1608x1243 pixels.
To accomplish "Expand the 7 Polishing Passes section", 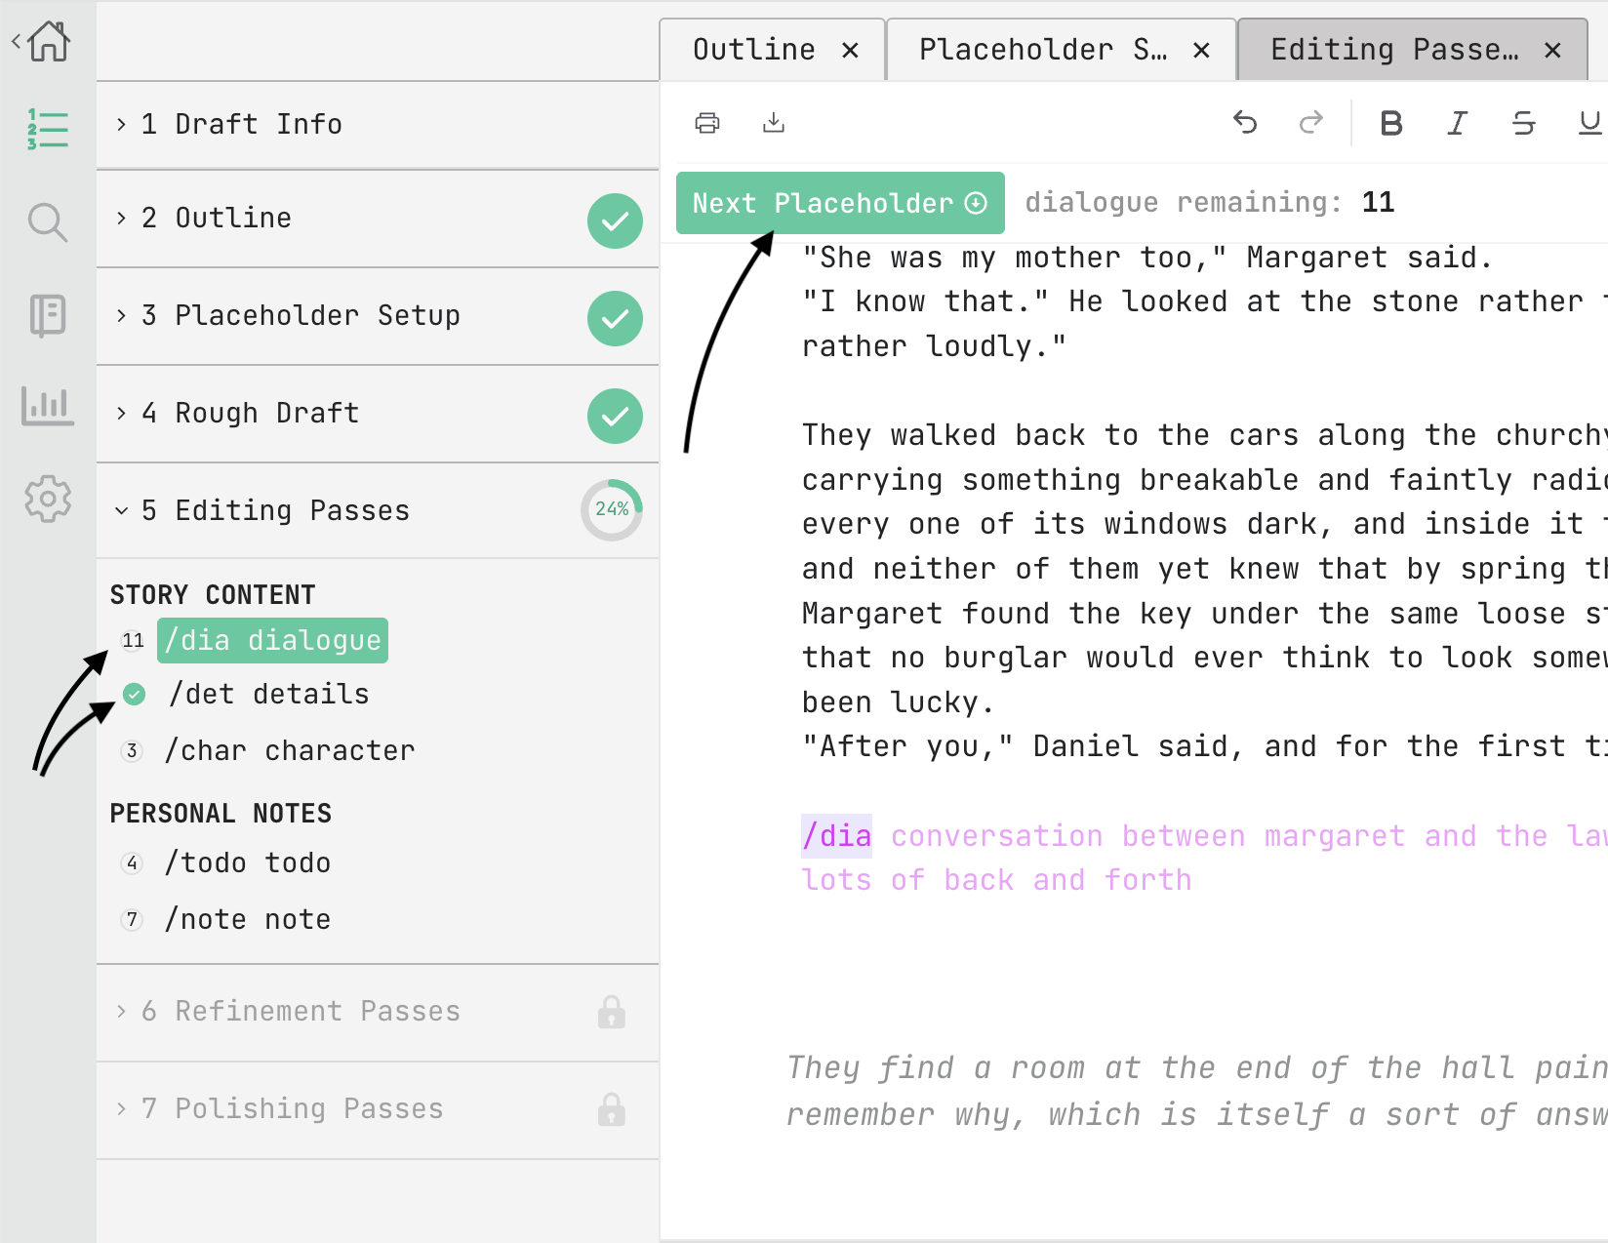I will (378, 1109).
